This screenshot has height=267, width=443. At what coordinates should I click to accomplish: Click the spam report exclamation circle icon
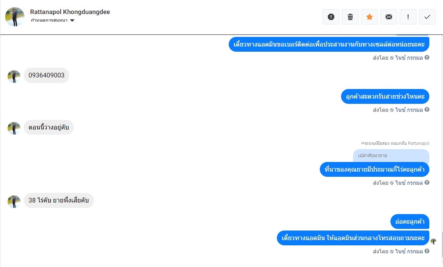click(x=331, y=17)
